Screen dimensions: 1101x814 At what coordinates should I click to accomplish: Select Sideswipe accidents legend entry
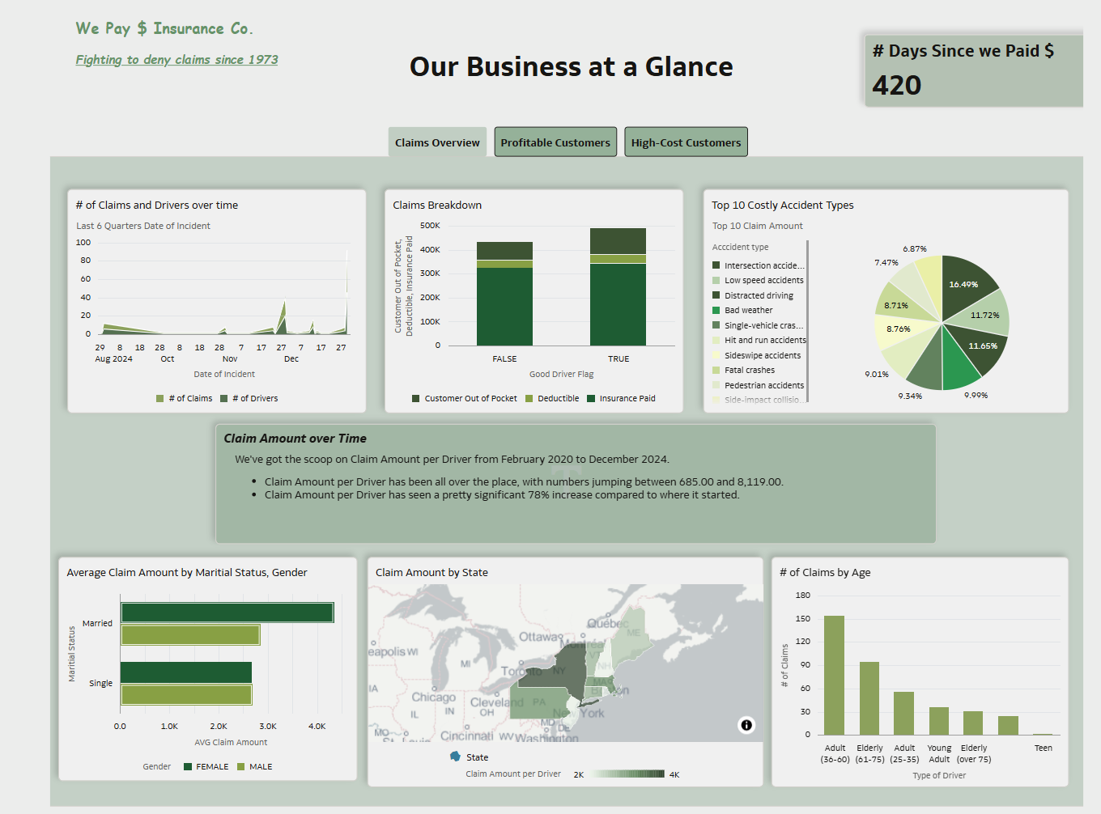757,355
